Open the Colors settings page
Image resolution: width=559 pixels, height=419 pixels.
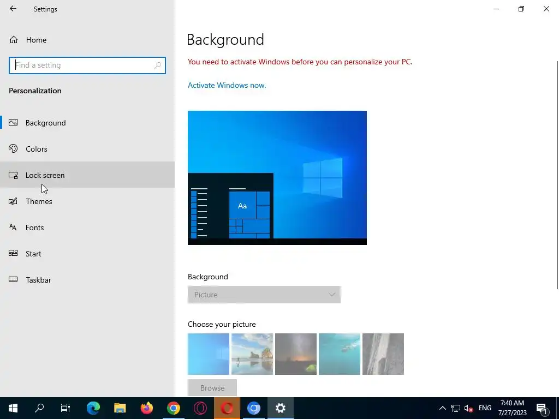87,149
